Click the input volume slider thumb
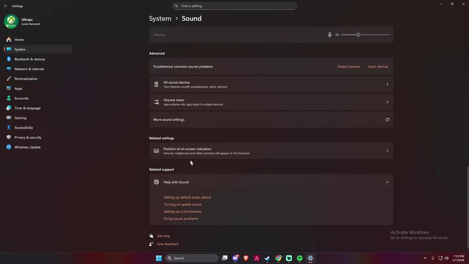 pos(358,35)
